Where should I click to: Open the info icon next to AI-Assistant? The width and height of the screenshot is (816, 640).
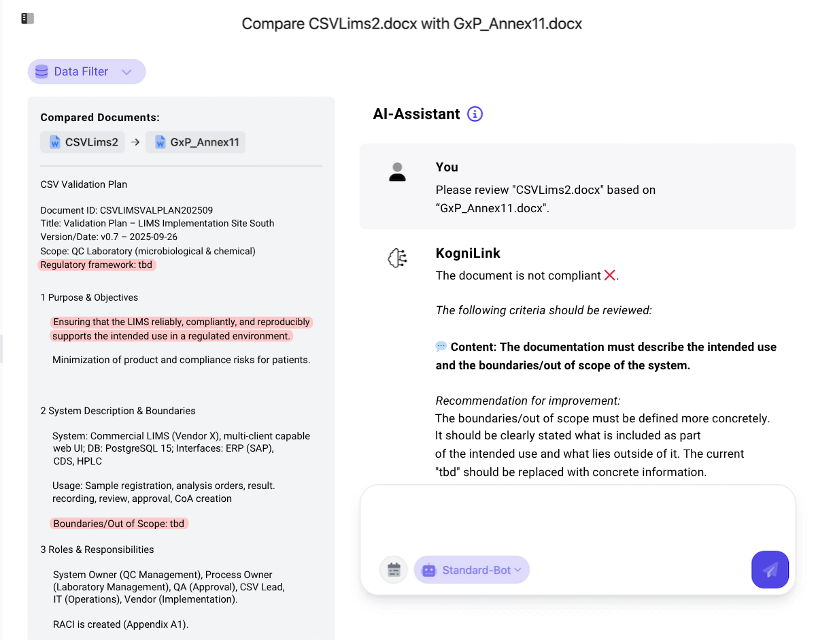pyautogui.click(x=474, y=114)
